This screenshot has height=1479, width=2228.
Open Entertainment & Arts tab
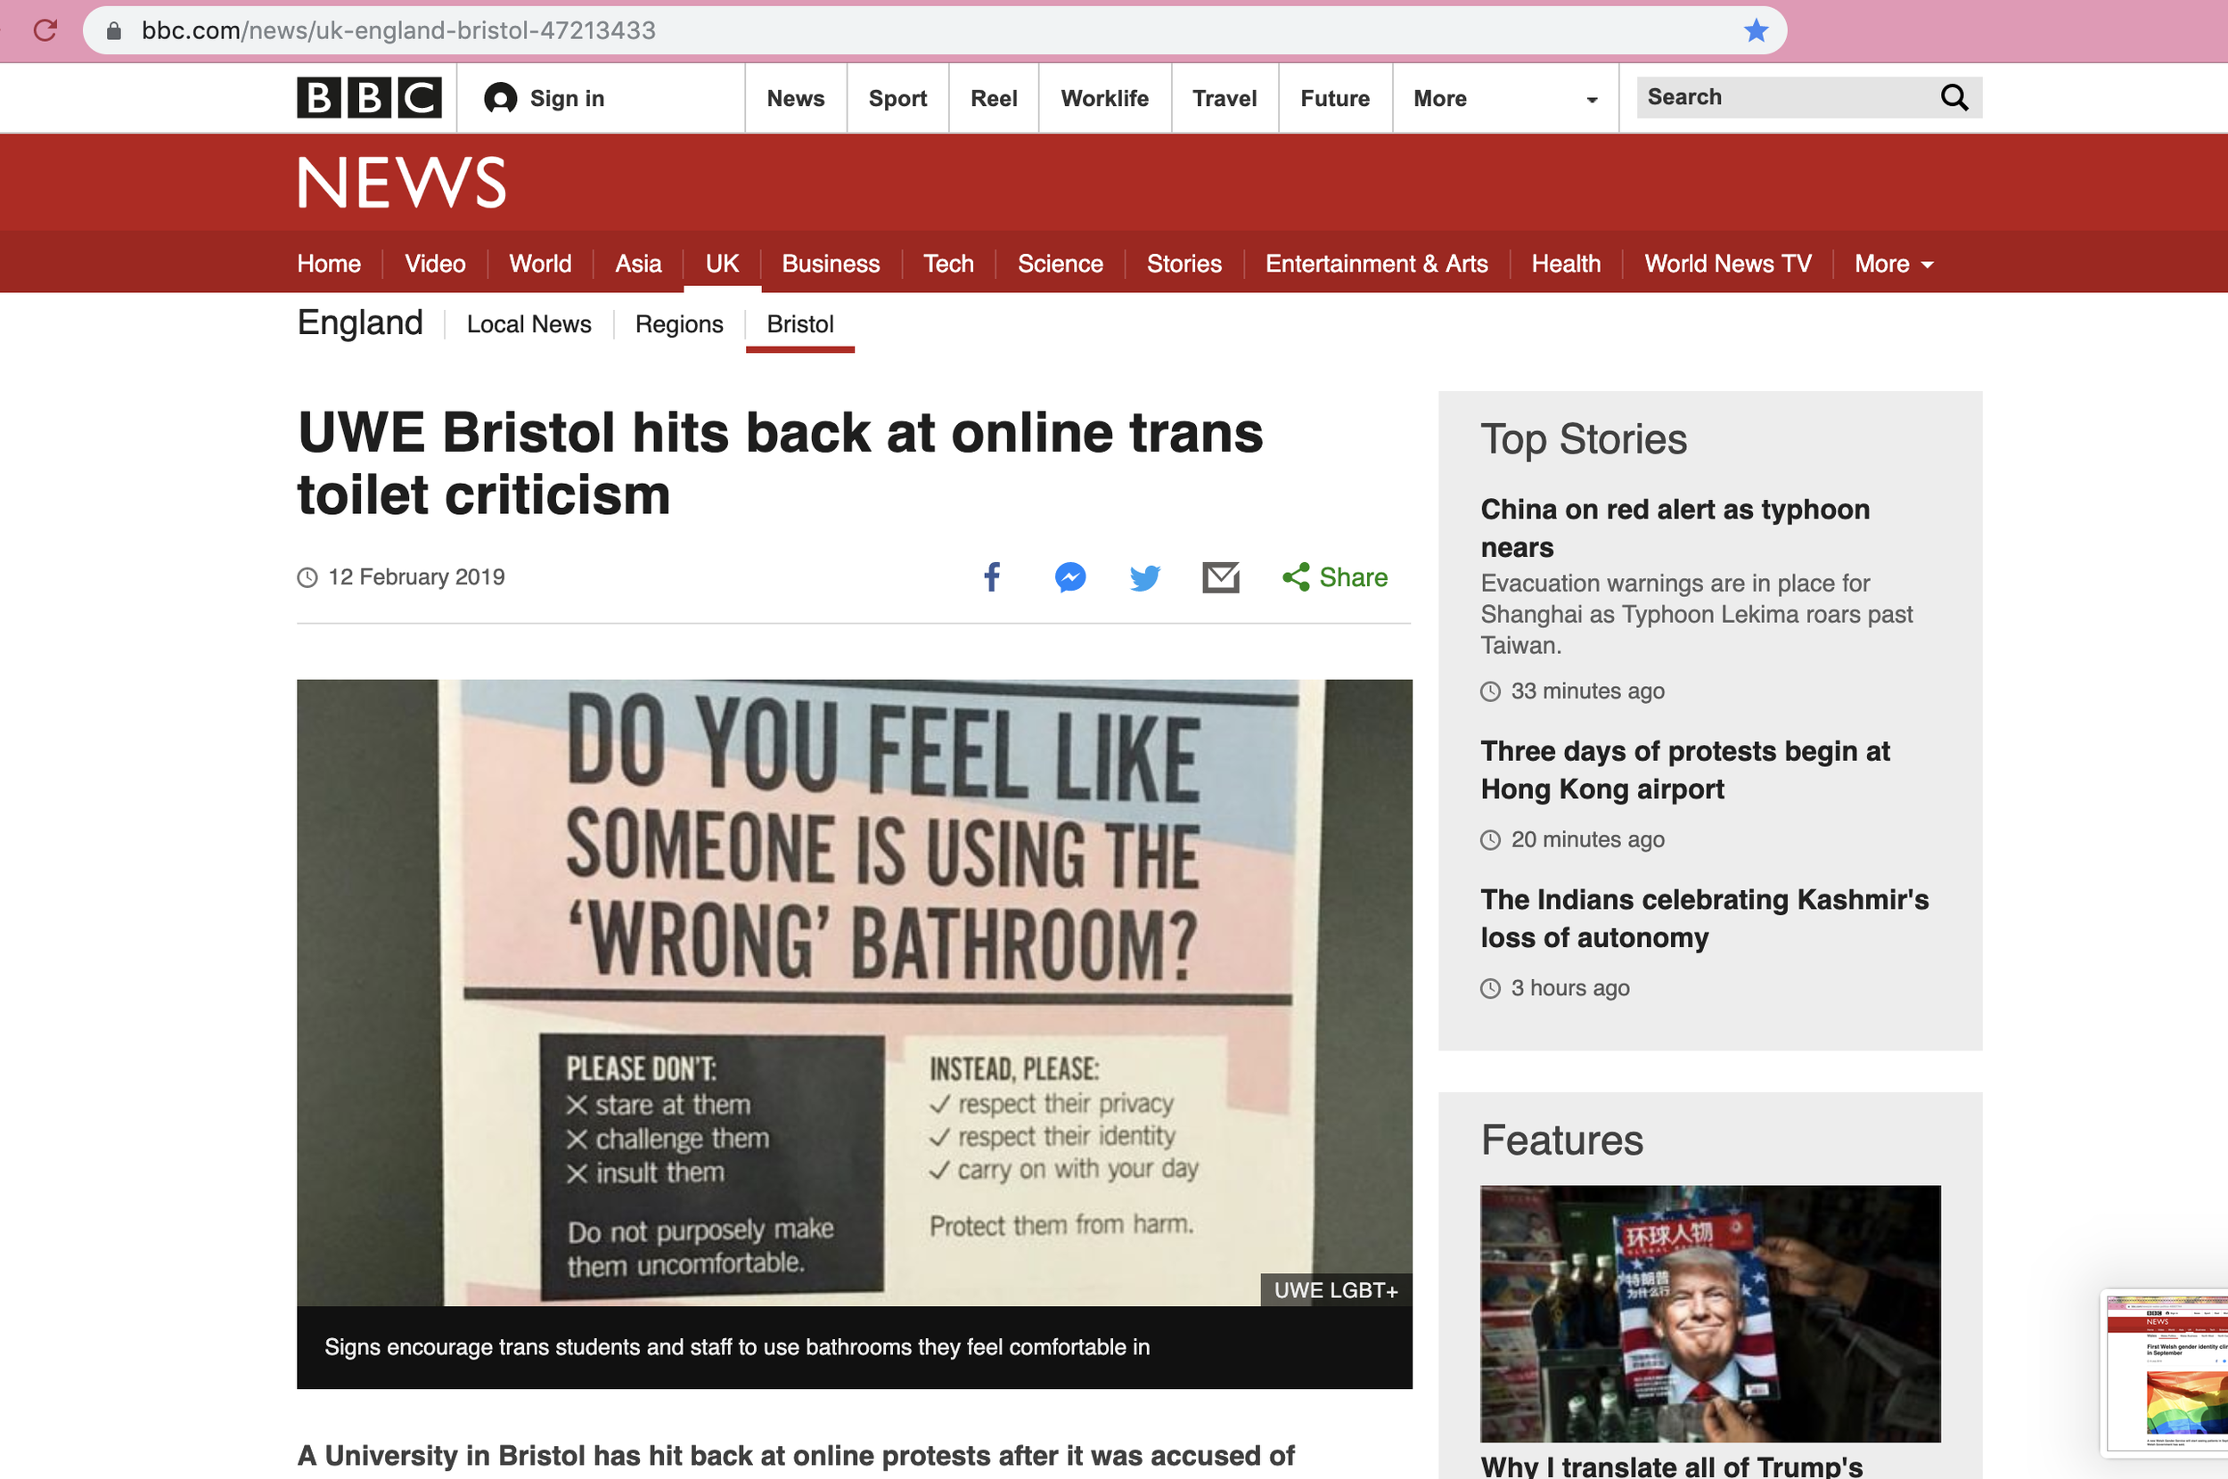coord(1375,263)
